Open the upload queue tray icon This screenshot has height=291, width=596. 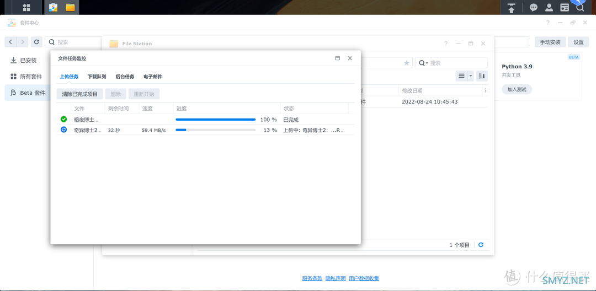(x=512, y=7)
